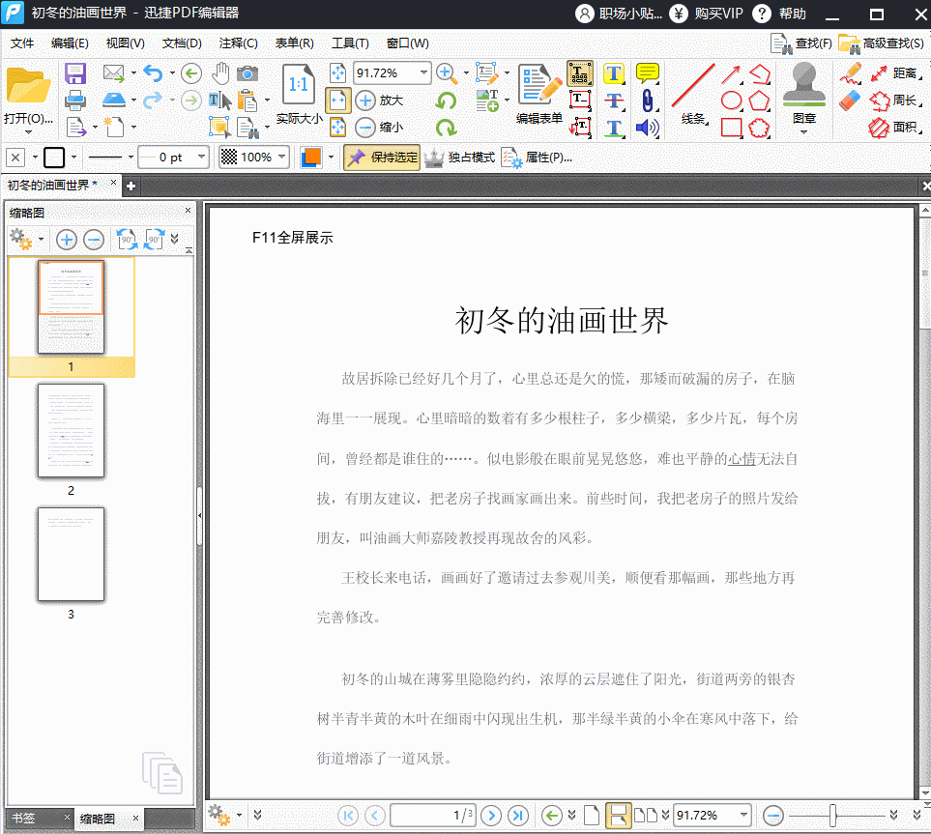Open the File menu
Screen dimensions: 931x834
[x=22, y=43]
